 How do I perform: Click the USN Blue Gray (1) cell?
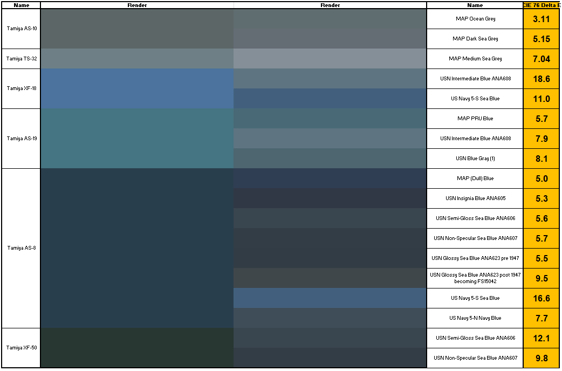475,159
